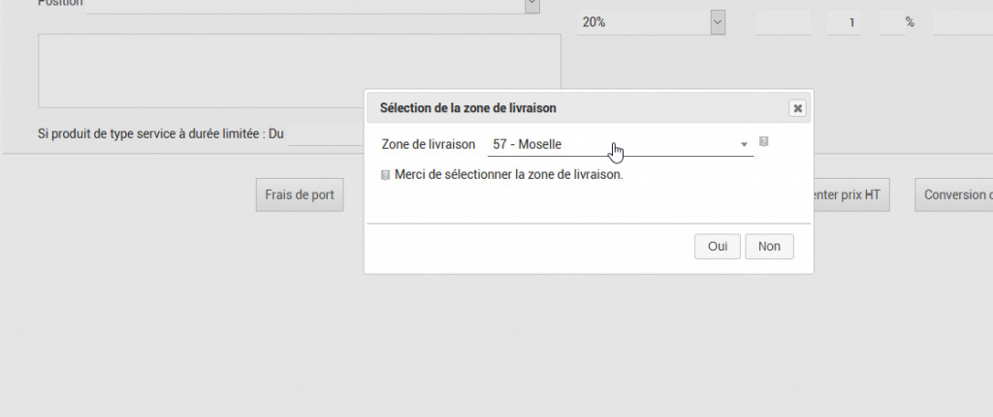The image size is (993, 417).
Task: Confirm the delivery zone with Oui
Action: coord(718,247)
